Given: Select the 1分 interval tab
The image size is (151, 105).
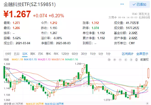Looking at the screenshot, I should 108,54.
